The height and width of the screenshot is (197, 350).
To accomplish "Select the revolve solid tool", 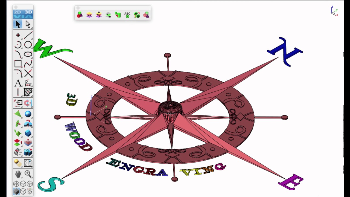I will (28, 124).
